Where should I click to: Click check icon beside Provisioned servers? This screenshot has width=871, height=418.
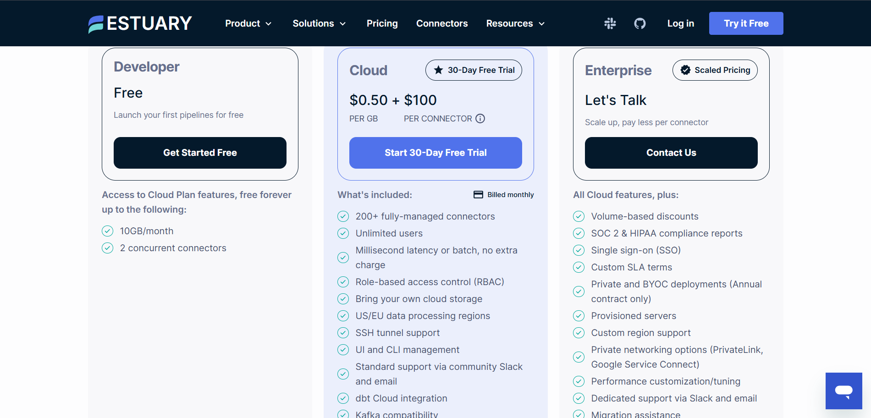579,316
